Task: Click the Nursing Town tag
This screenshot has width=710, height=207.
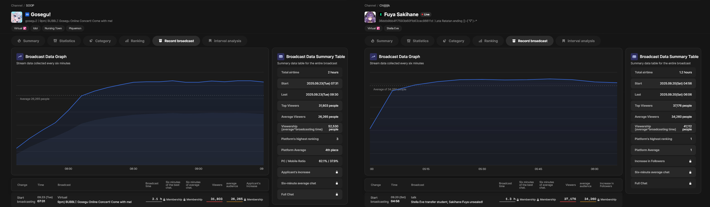Action: pyautogui.click(x=53, y=28)
